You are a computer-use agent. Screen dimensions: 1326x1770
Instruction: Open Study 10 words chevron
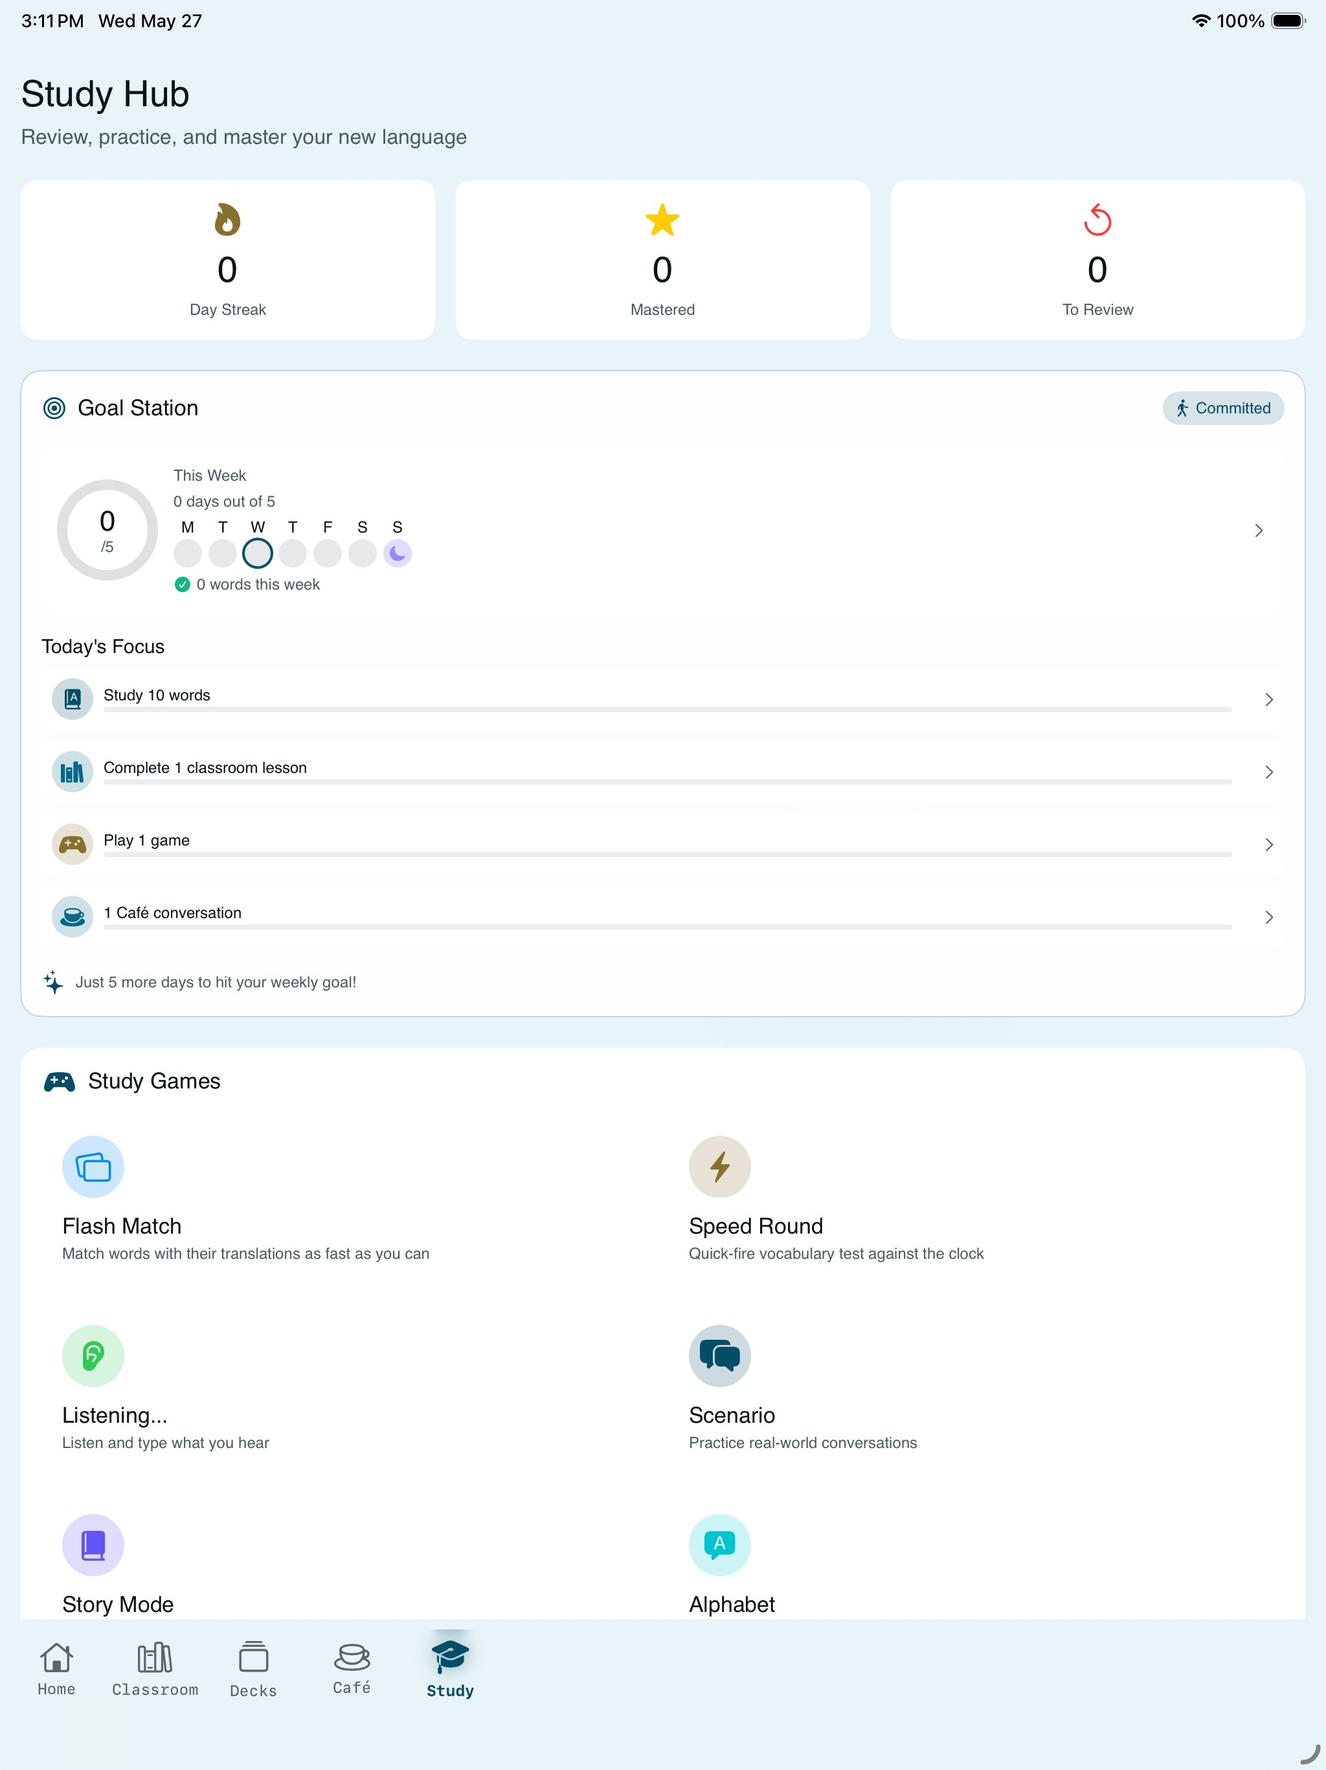(x=1269, y=699)
